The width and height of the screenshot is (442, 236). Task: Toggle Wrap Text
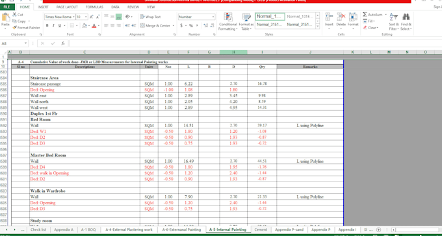151,17
